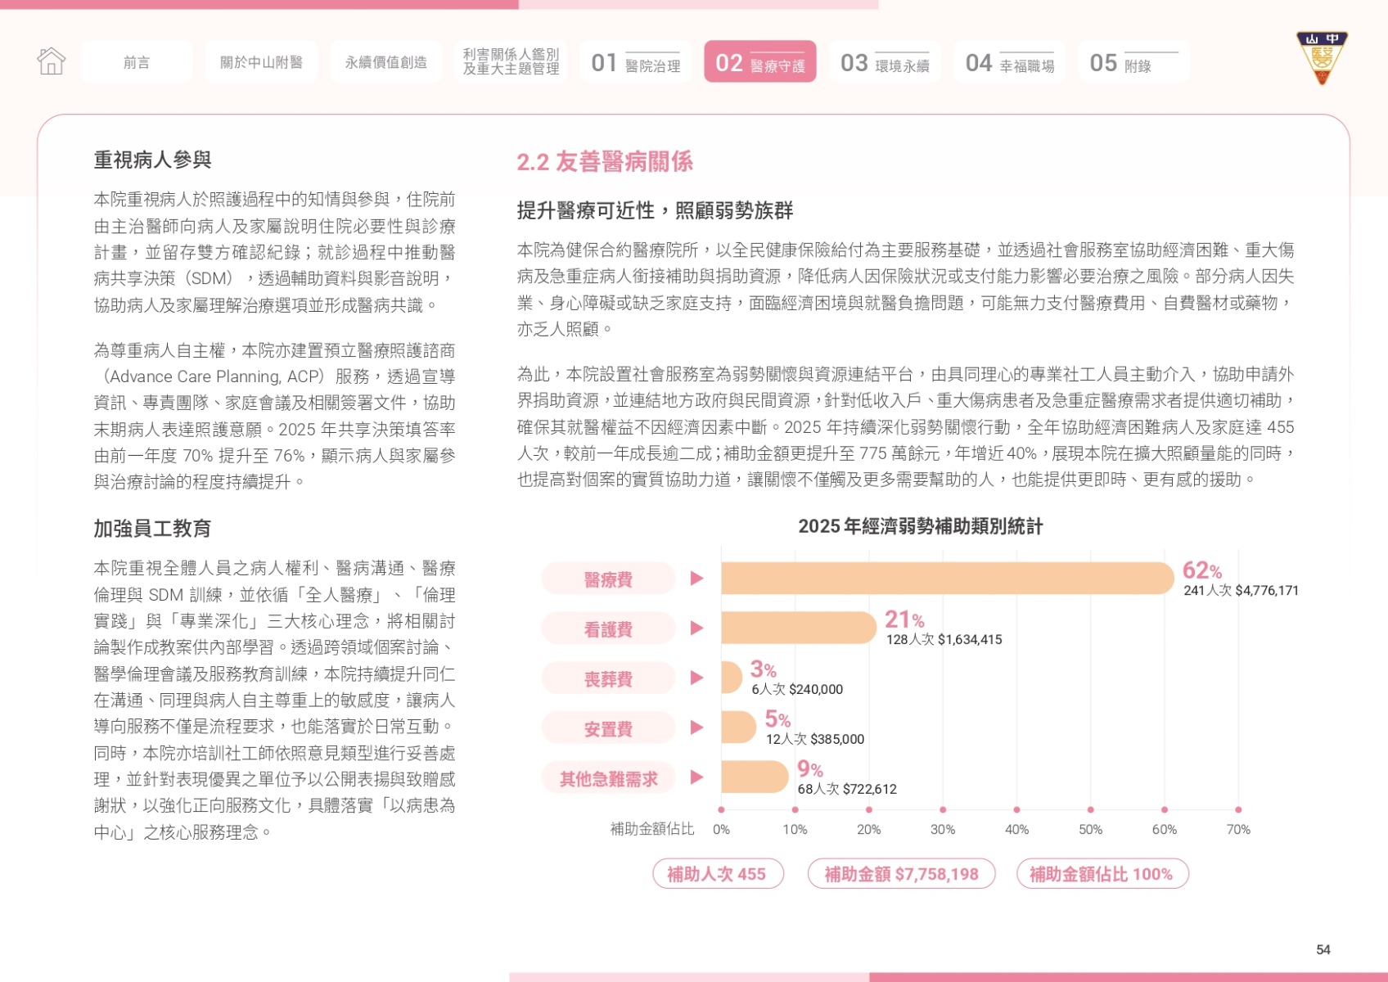
Task: Click the 241人次 $4,776,171 figure
Action: [1241, 590]
